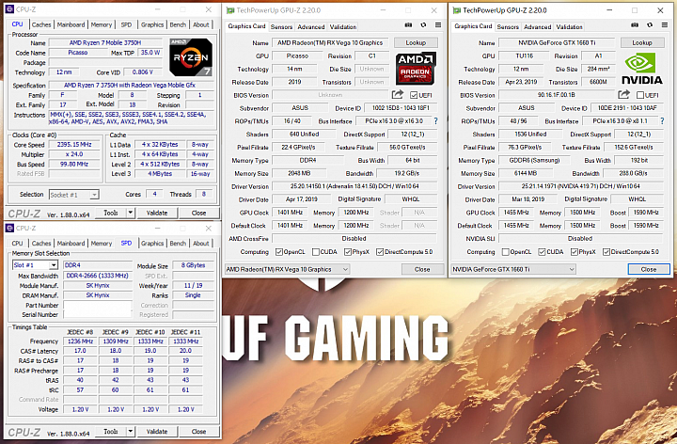Click GPU-Z title icon in AMD window

point(230,10)
